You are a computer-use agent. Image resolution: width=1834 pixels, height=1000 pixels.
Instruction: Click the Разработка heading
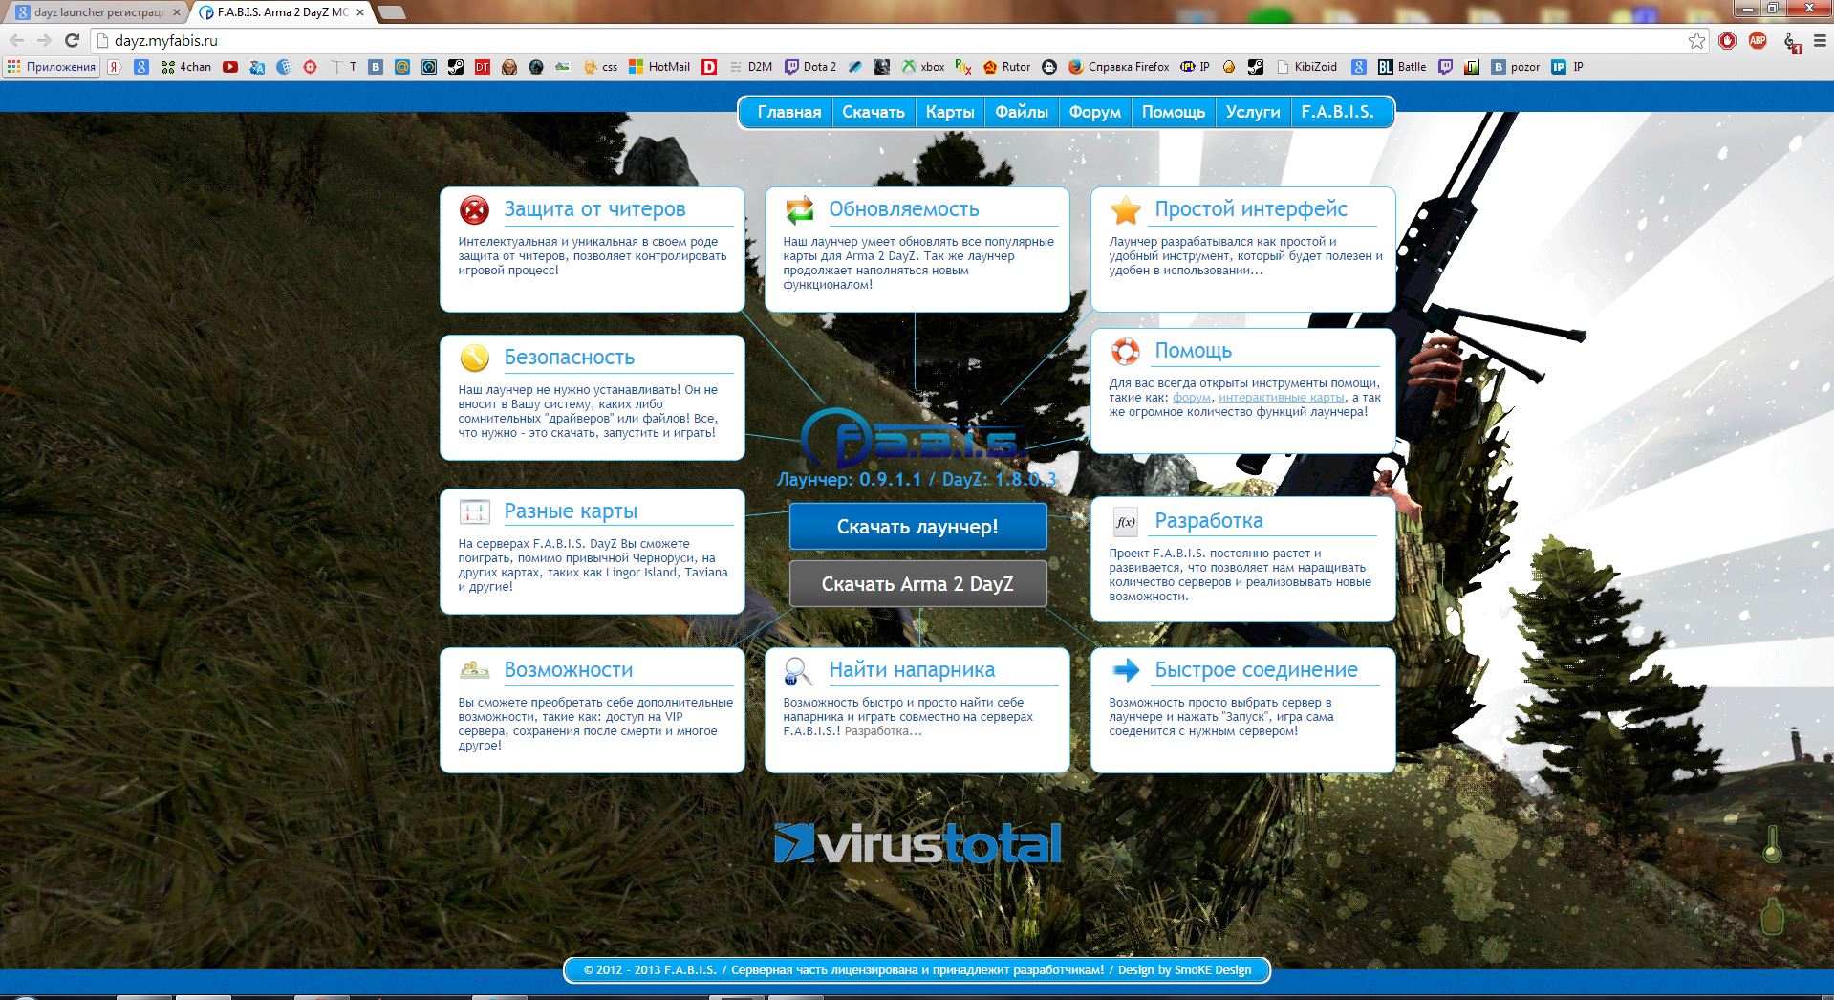pyautogui.click(x=1209, y=521)
